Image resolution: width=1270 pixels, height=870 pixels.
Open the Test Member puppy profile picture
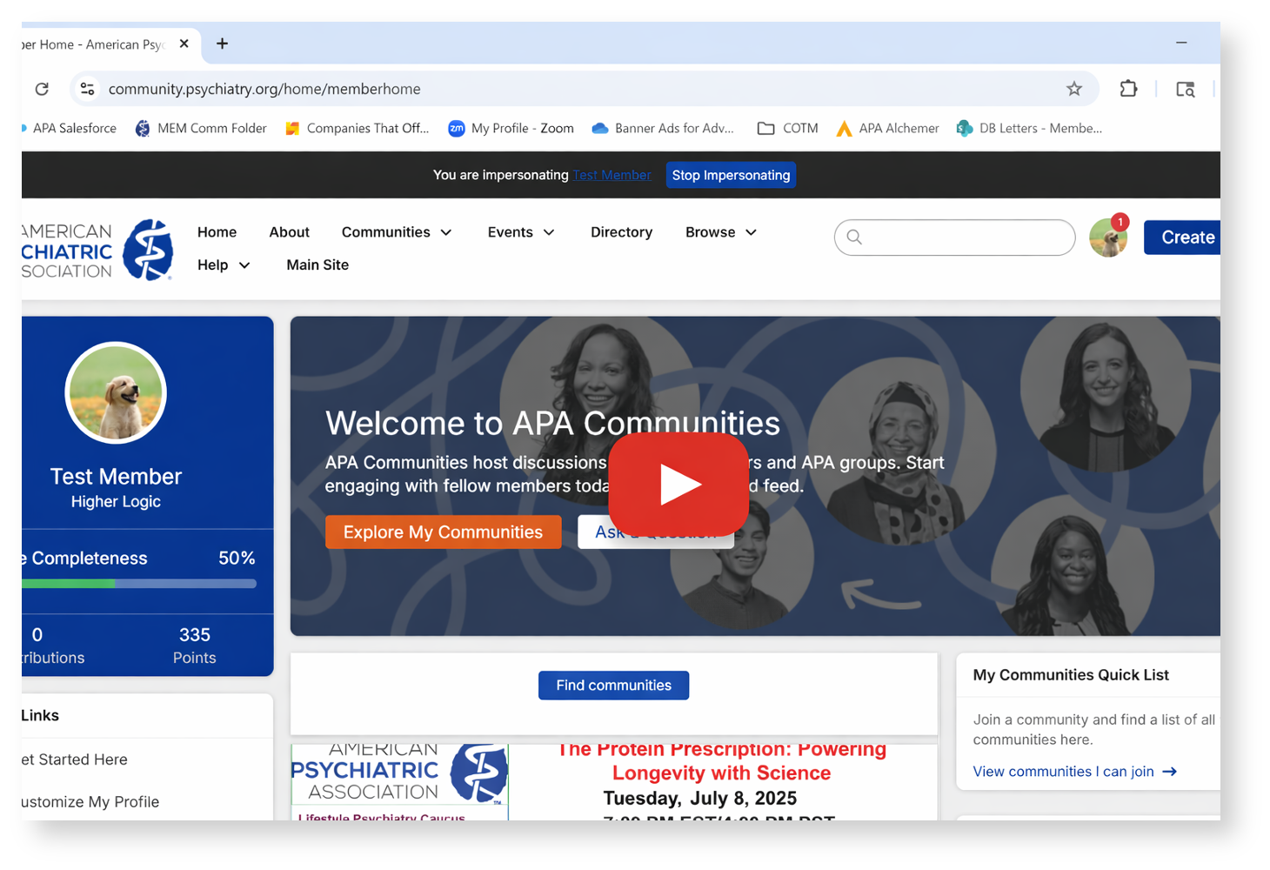pos(116,393)
